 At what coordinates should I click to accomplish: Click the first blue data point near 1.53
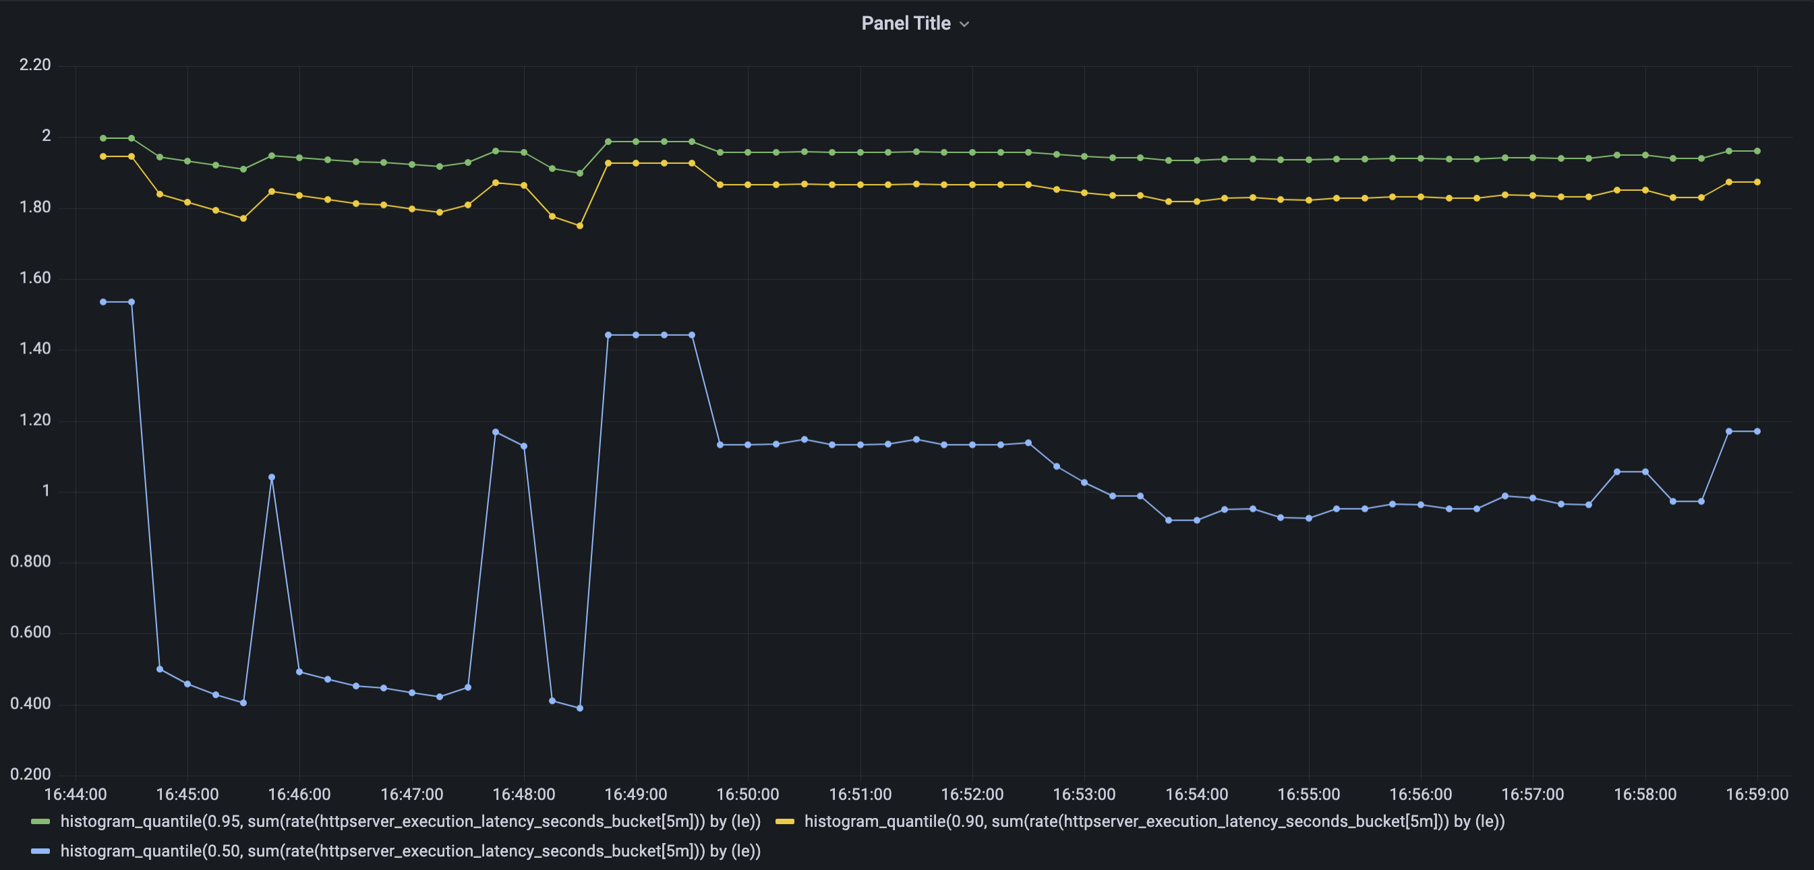pos(104,302)
